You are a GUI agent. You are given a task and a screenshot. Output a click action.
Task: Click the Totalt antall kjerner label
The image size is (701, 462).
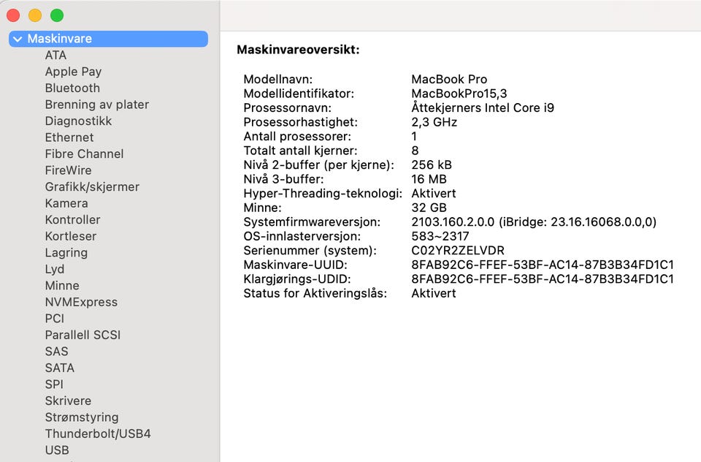[x=300, y=151]
